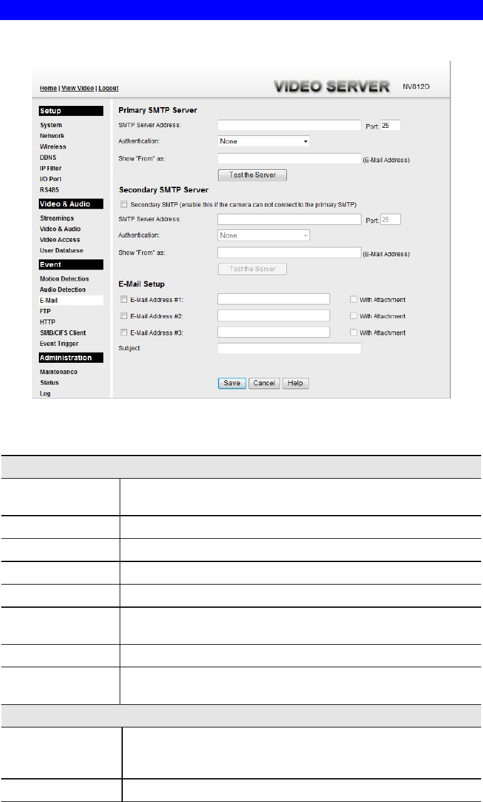
Task: Open the Network setup page
Action: tap(52, 136)
